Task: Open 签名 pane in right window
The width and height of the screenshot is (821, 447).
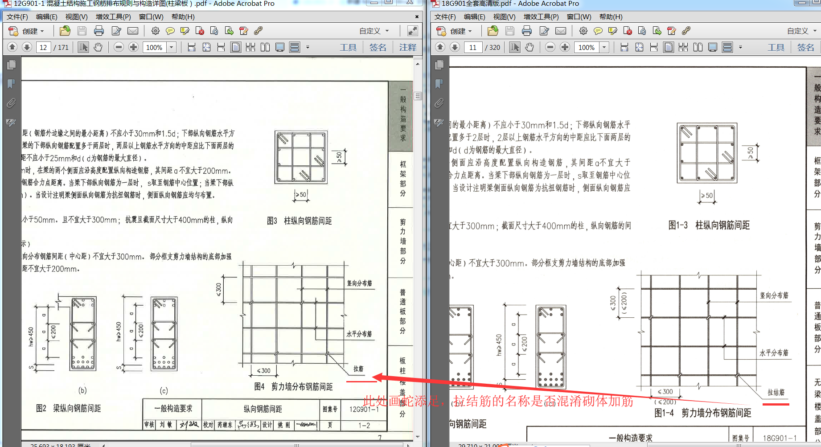Action: pos(806,47)
